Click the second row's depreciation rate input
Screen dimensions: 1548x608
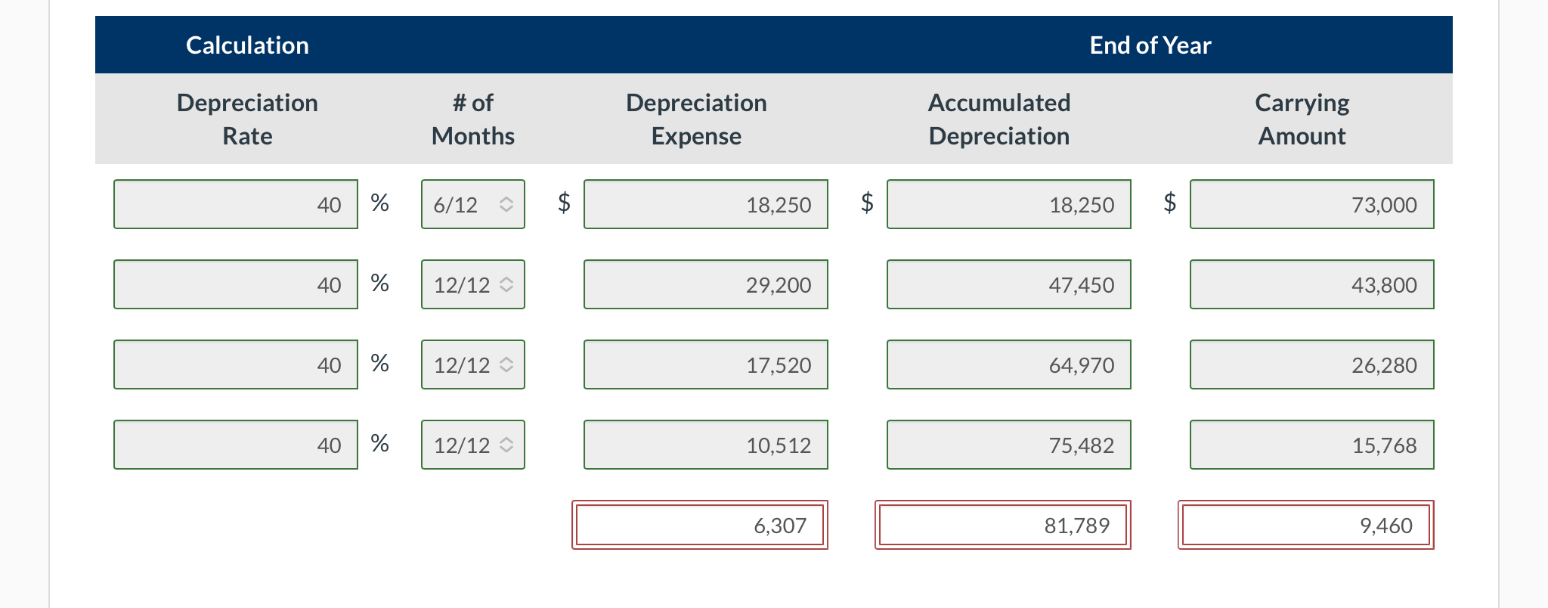[x=235, y=284]
